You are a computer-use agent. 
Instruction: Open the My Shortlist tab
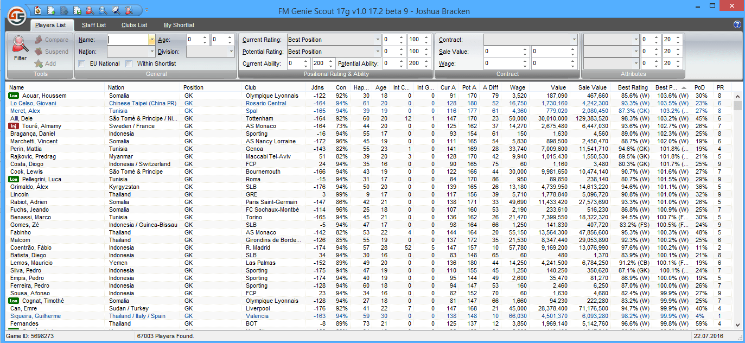179,25
